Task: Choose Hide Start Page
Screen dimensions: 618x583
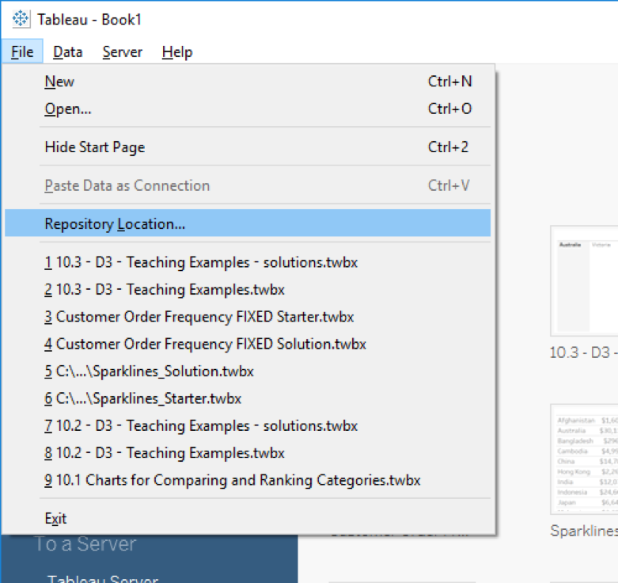Action: tap(248, 147)
